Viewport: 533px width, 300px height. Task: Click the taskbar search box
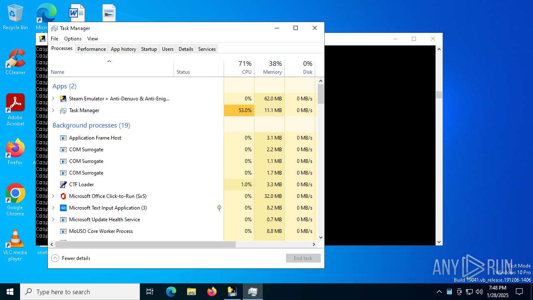point(80,292)
